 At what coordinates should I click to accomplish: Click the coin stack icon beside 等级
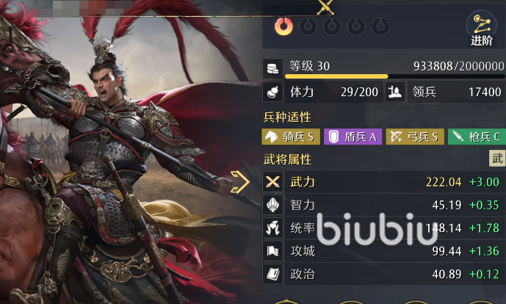(x=272, y=68)
